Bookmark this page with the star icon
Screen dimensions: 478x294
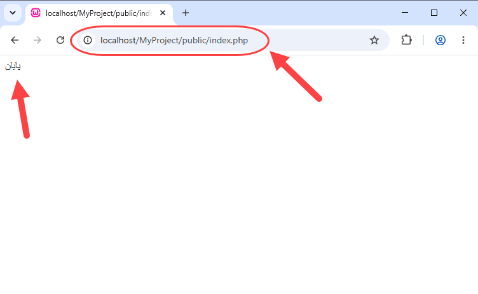[x=374, y=40]
